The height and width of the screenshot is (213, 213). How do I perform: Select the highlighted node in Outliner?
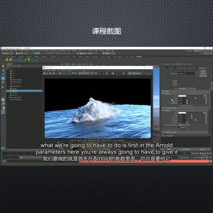24,91
